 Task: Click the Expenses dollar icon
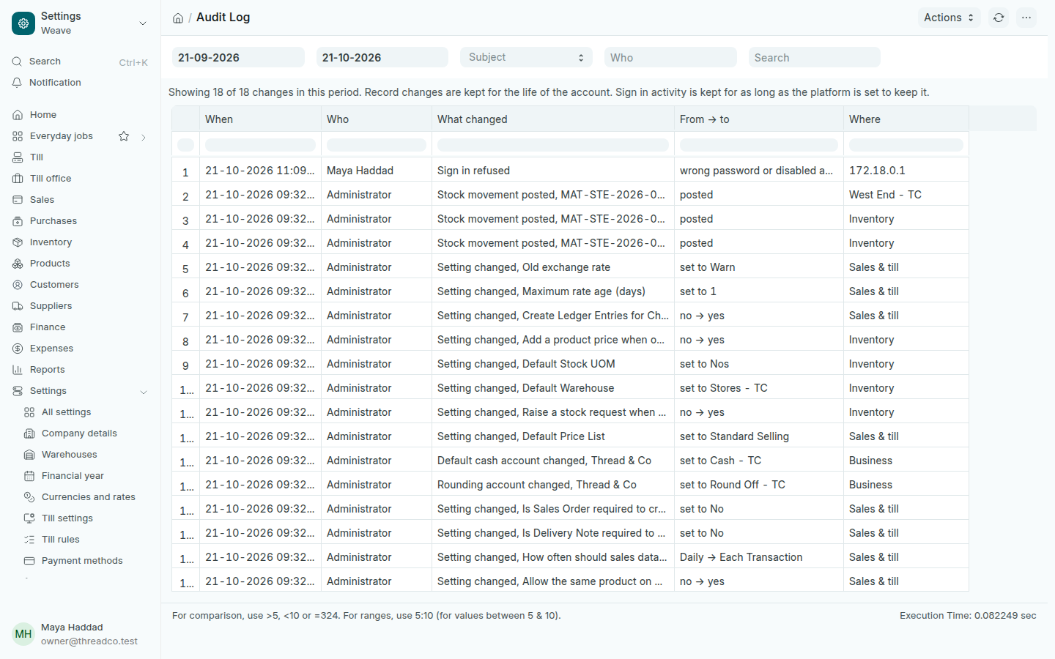click(x=18, y=349)
